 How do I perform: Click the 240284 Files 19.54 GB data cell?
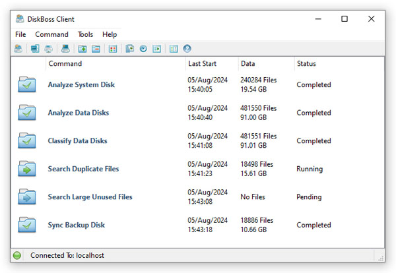coord(258,84)
